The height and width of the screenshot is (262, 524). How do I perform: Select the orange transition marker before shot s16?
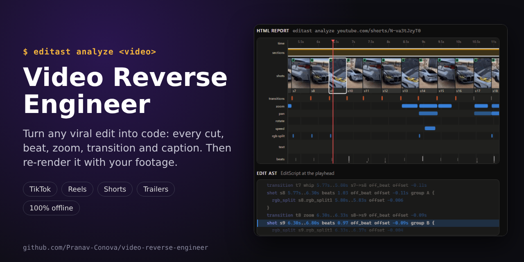pos(456,98)
